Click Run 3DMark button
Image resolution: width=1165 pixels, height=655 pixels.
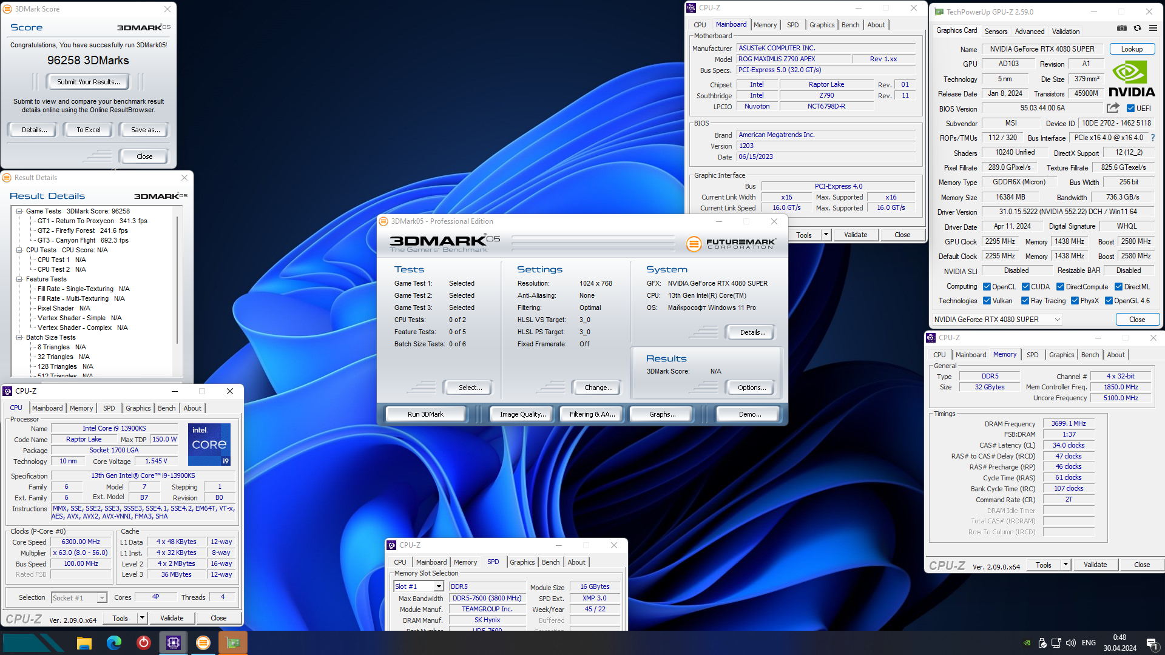point(425,414)
